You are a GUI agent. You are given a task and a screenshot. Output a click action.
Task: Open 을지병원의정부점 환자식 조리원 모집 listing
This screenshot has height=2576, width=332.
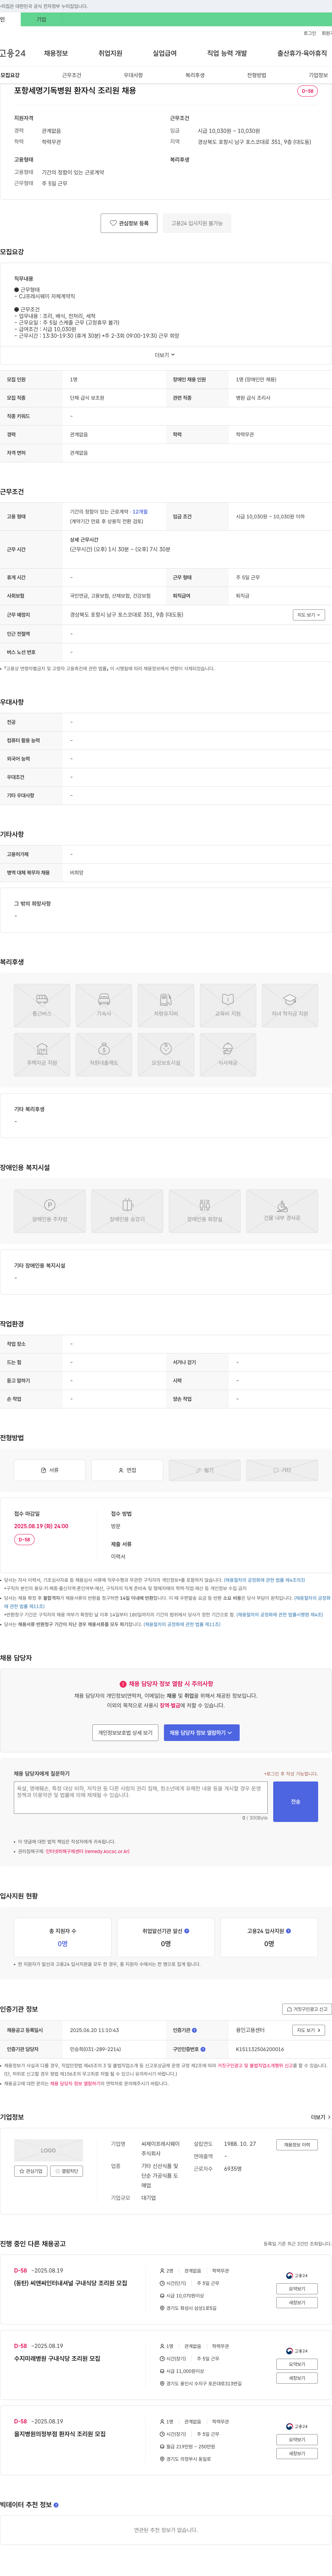59,2434
